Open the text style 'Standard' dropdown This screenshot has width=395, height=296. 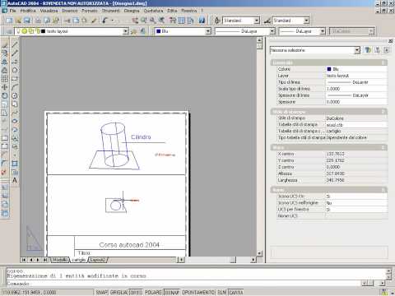coord(257,21)
